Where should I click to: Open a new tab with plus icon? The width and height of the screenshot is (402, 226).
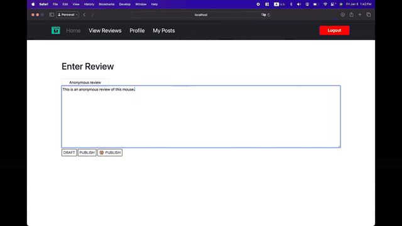360,14
